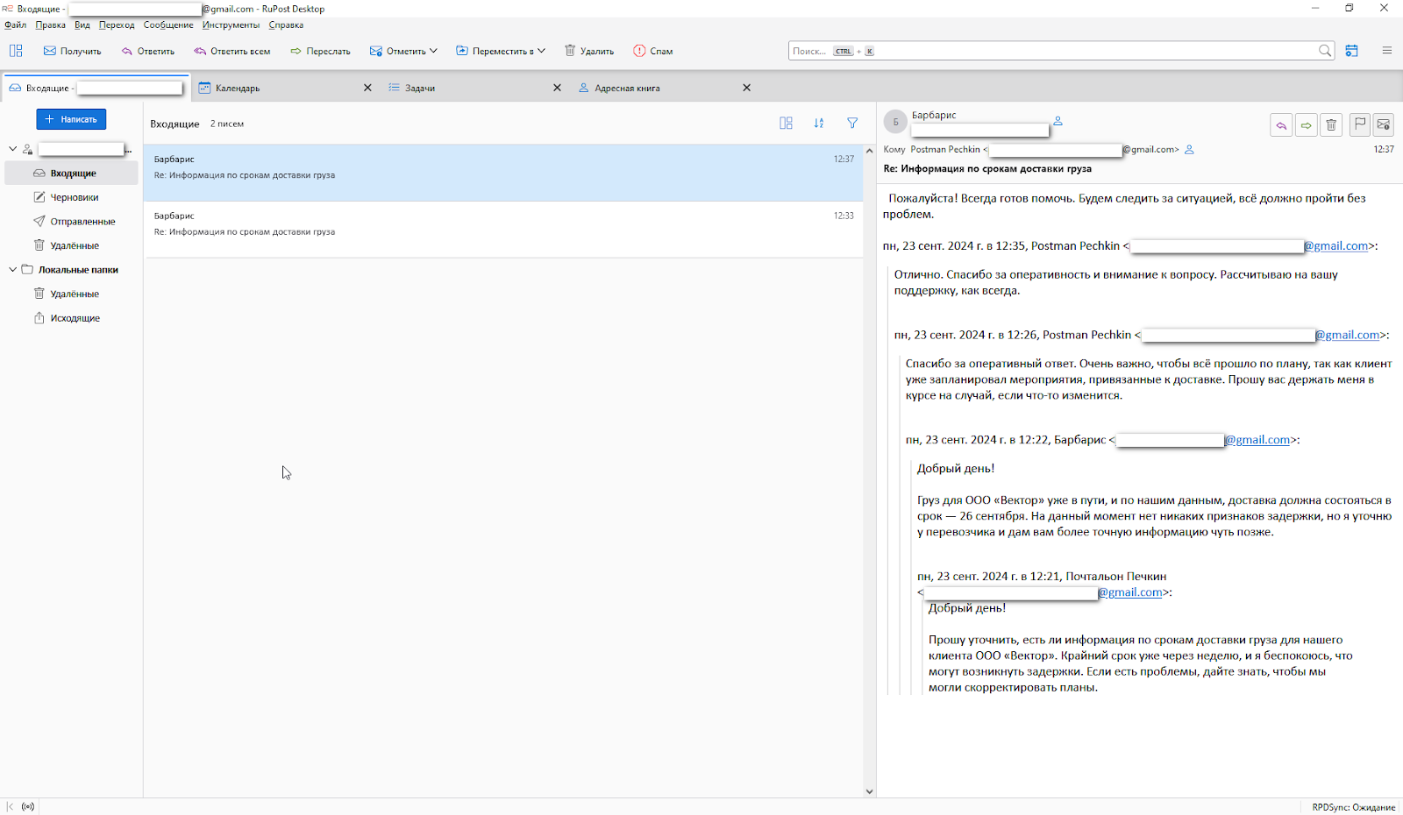Delete the message via Удалить in toolbar
The height and width of the screenshot is (815, 1403).
coord(589,51)
